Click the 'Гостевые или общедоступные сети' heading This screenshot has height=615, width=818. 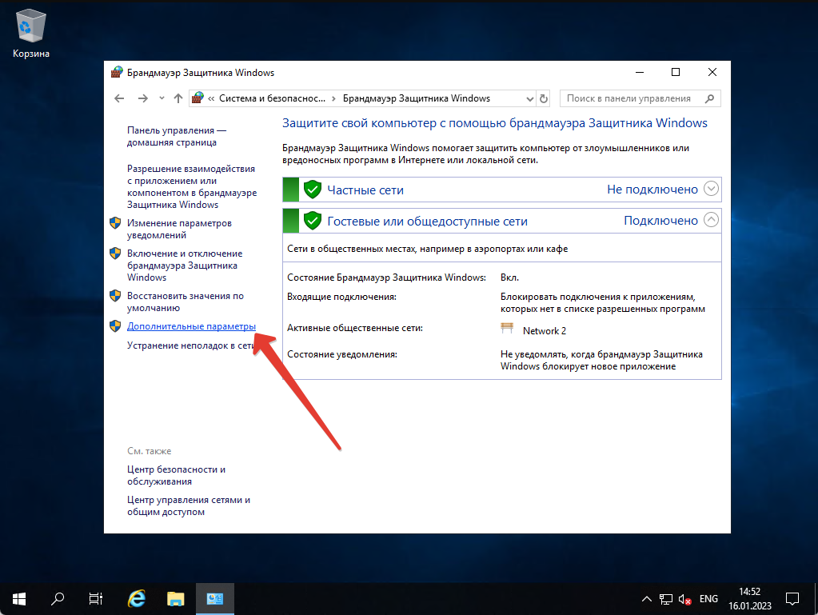point(427,222)
